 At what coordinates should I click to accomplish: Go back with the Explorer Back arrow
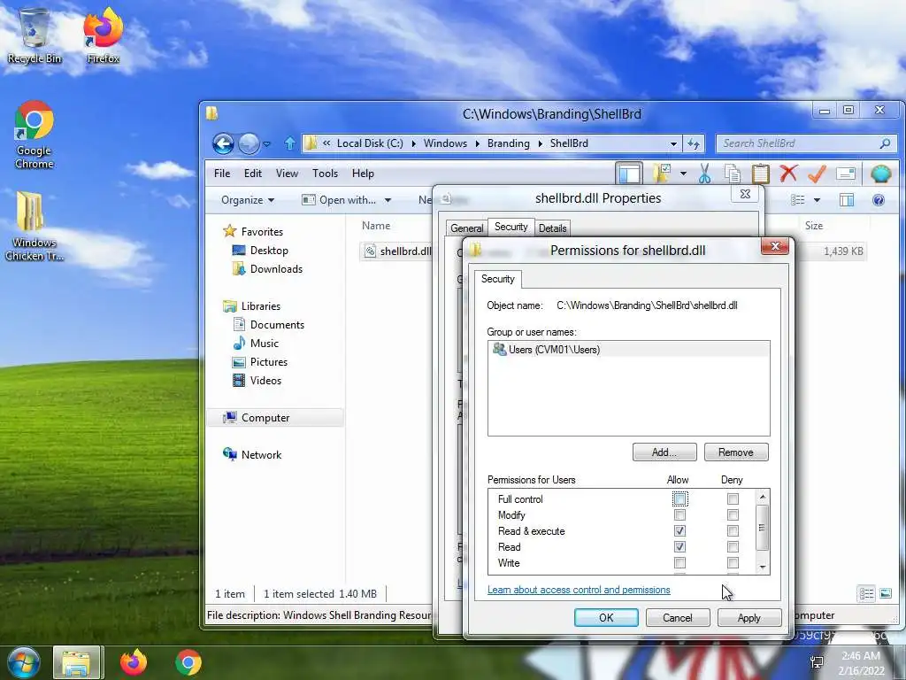click(x=223, y=143)
